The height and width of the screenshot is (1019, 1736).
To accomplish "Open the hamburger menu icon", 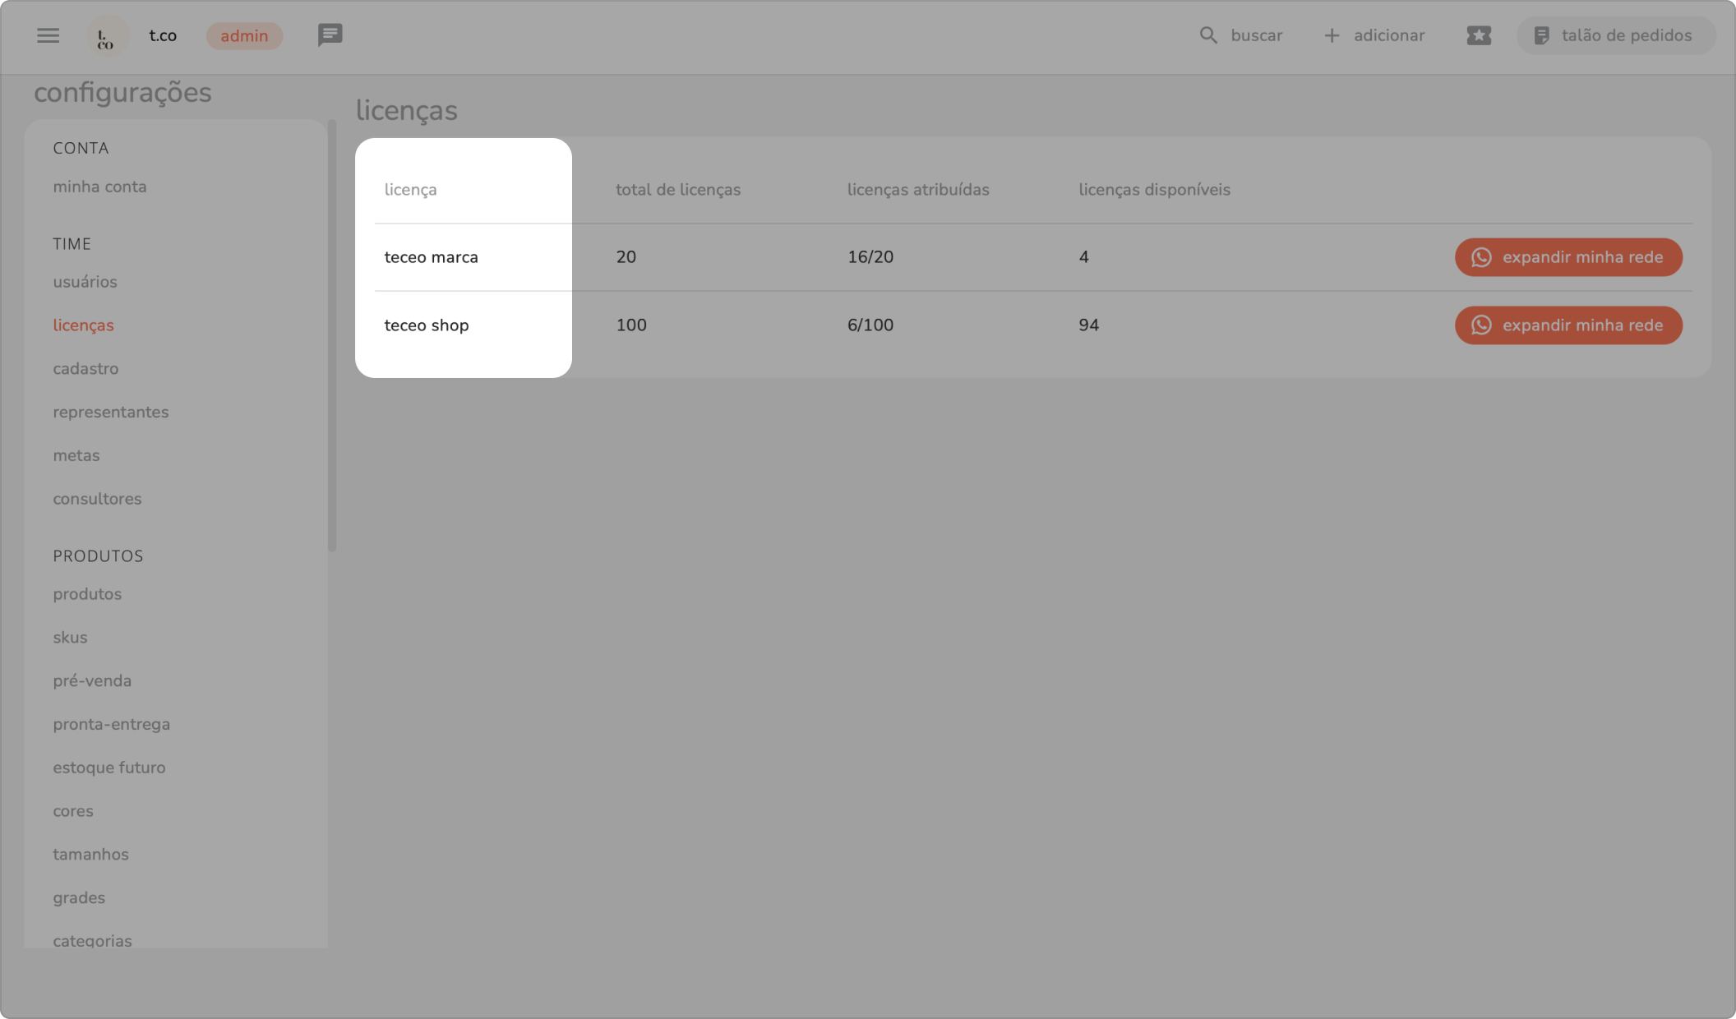I will tap(48, 35).
